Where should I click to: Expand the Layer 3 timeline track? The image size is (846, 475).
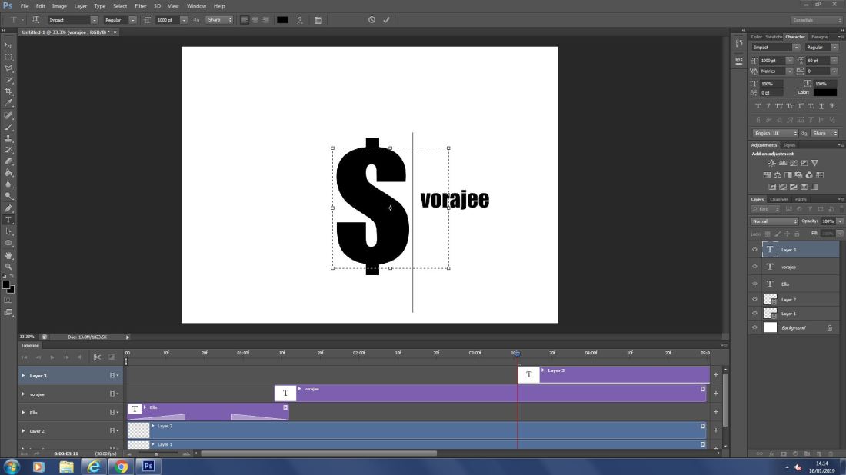coord(23,376)
